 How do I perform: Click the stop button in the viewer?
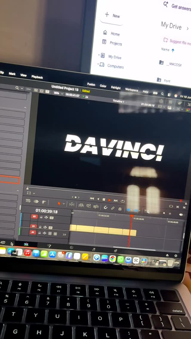[104, 200]
